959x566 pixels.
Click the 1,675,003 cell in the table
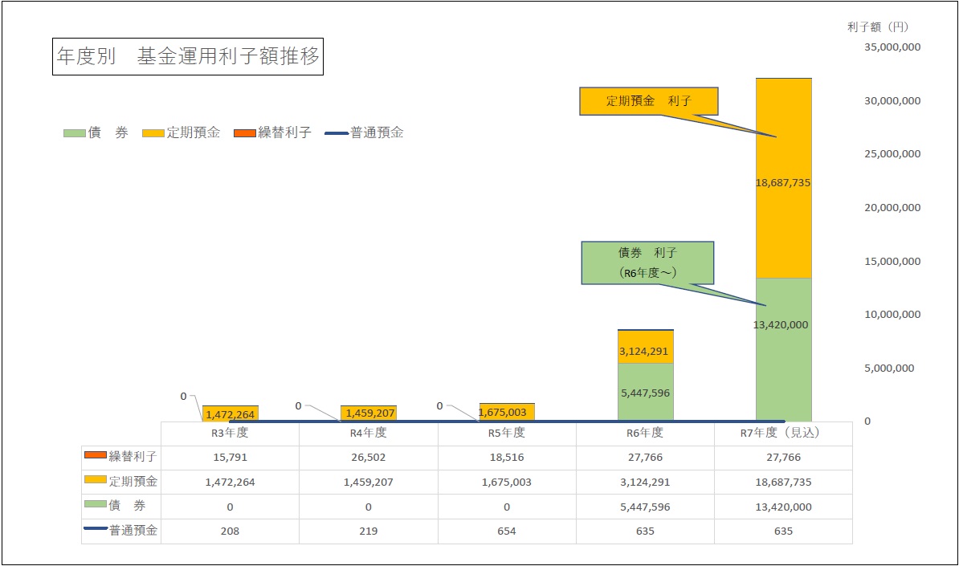[x=507, y=483]
